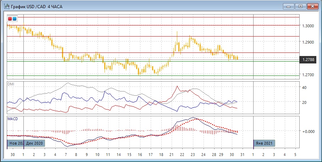Click the Нов month marker at left

point(15,143)
